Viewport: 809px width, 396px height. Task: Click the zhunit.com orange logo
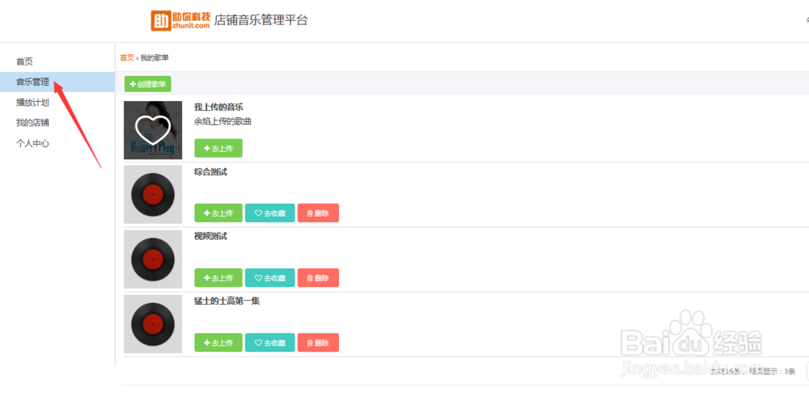pos(180,20)
